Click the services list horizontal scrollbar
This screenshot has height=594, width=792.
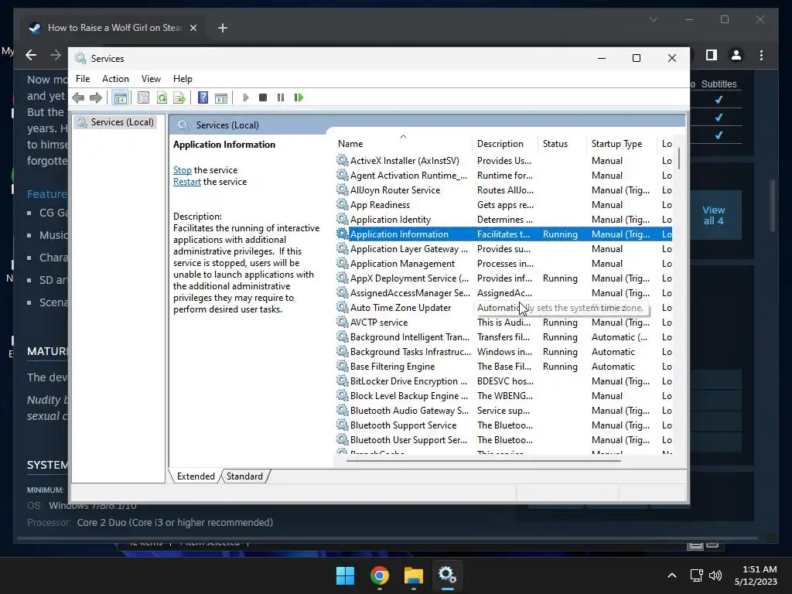pyautogui.click(x=483, y=461)
